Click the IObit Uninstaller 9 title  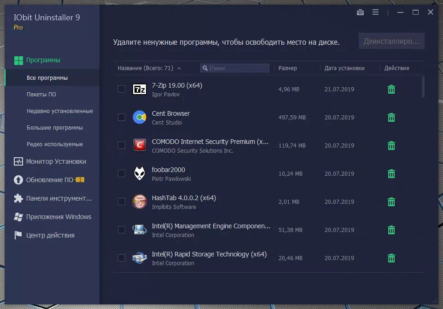coord(47,18)
